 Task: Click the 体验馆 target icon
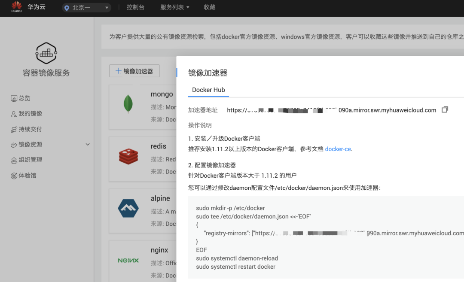(14, 176)
